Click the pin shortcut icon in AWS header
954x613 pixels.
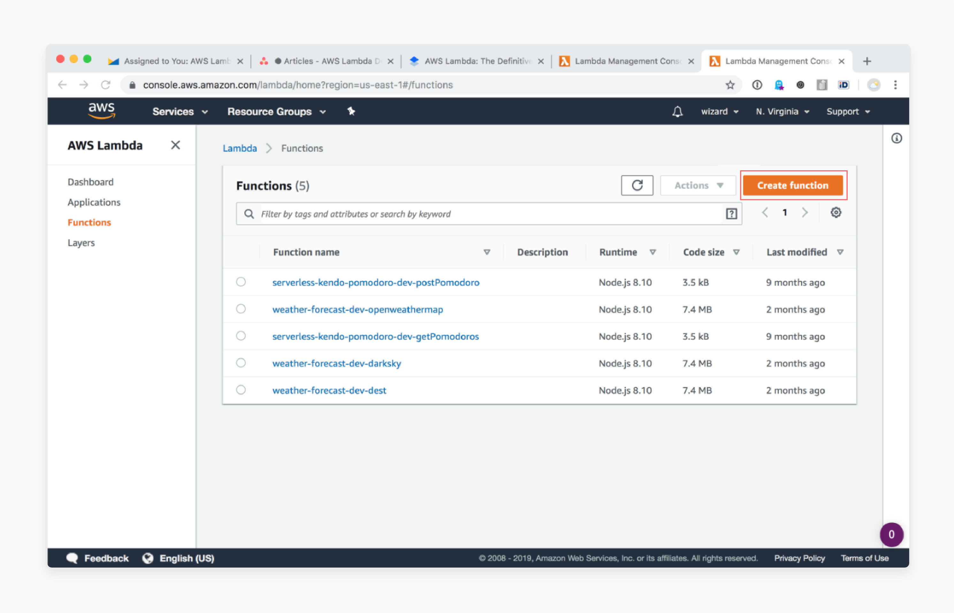coord(351,111)
